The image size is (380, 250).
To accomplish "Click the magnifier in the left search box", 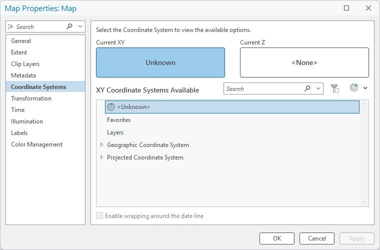I will click(x=69, y=26).
